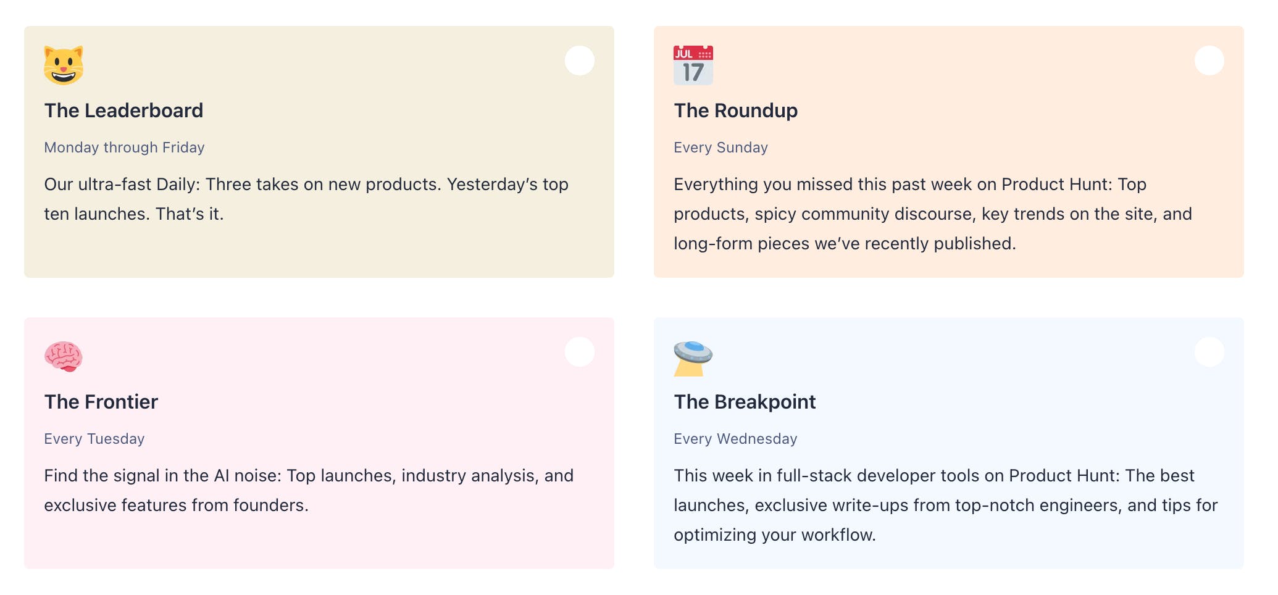Enable The Frontier newsletter checkbox
Viewport: 1278px width, 595px height.
coord(579,352)
